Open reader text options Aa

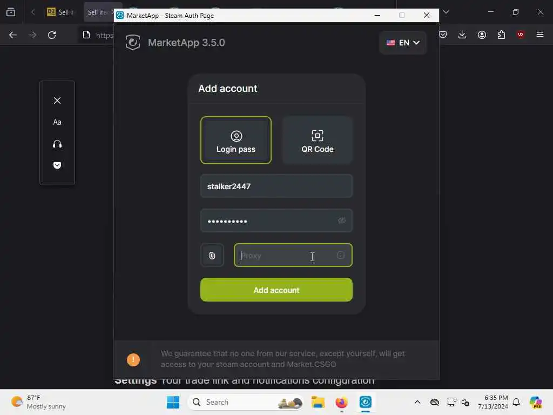coord(57,122)
